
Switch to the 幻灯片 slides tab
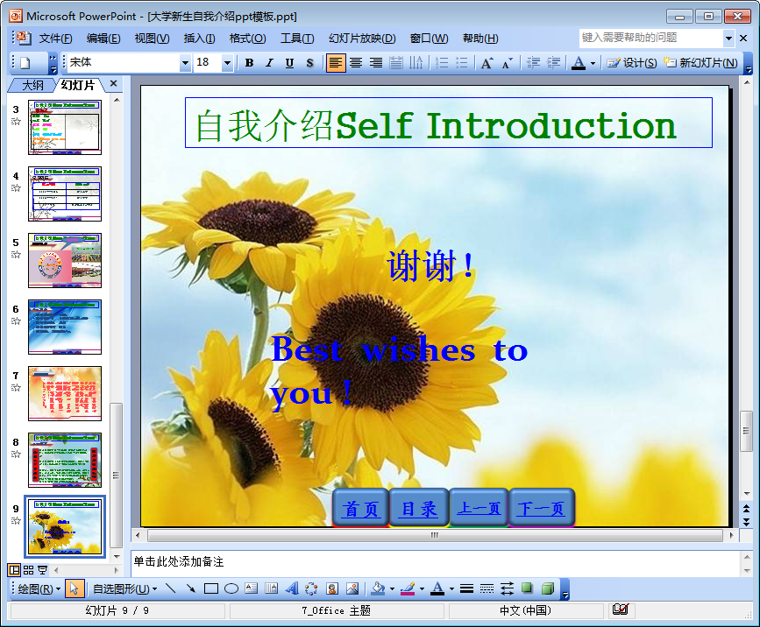tap(77, 85)
